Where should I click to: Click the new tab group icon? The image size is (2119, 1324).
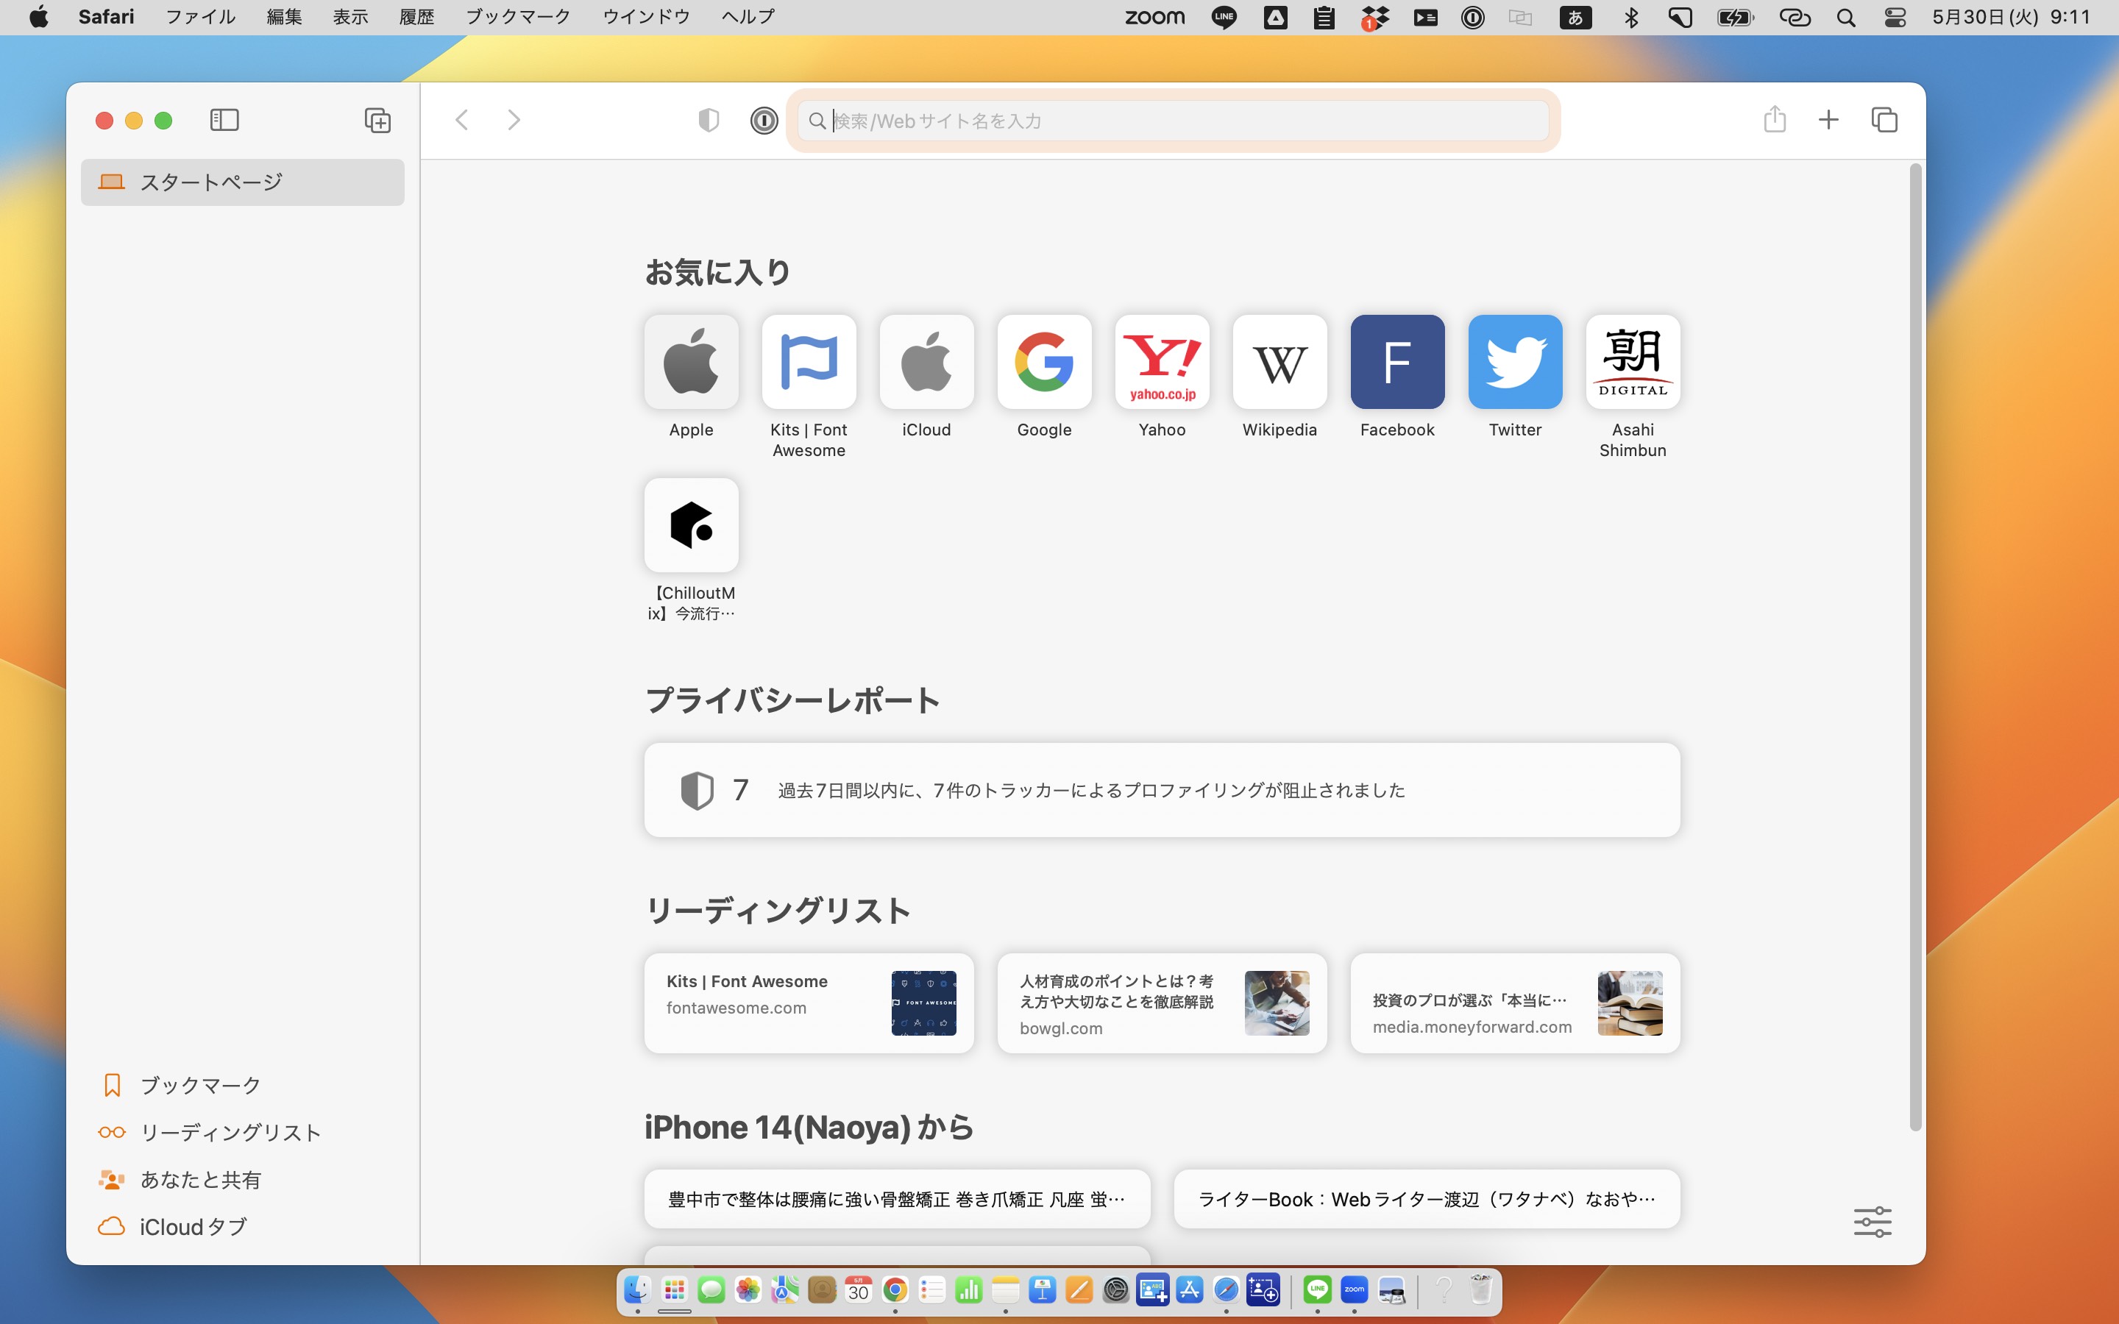coord(377,120)
